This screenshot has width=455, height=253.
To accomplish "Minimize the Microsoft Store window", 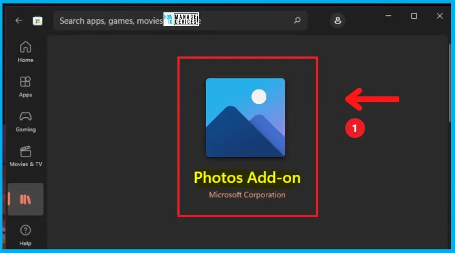I will click(388, 16).
